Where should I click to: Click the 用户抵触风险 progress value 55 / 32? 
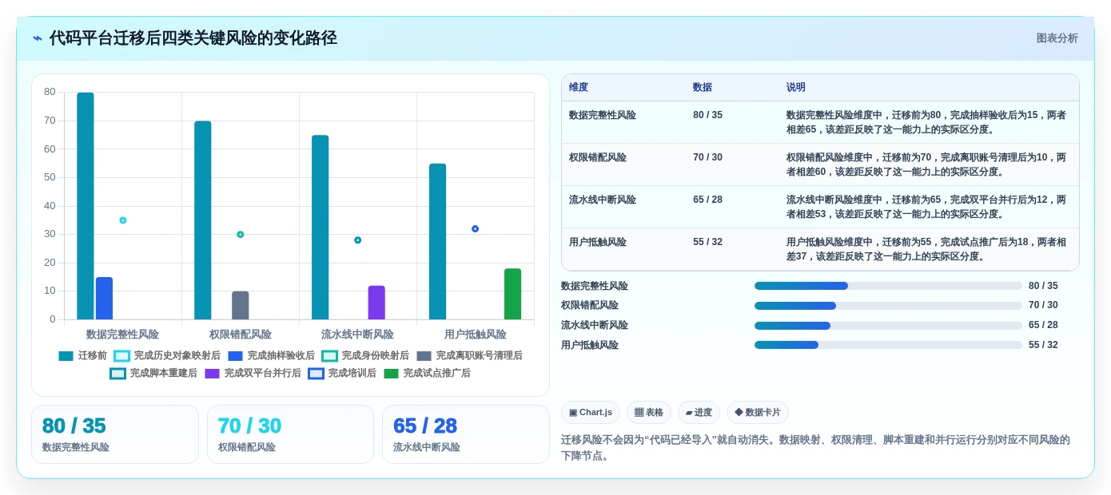tap(1043, 345)
